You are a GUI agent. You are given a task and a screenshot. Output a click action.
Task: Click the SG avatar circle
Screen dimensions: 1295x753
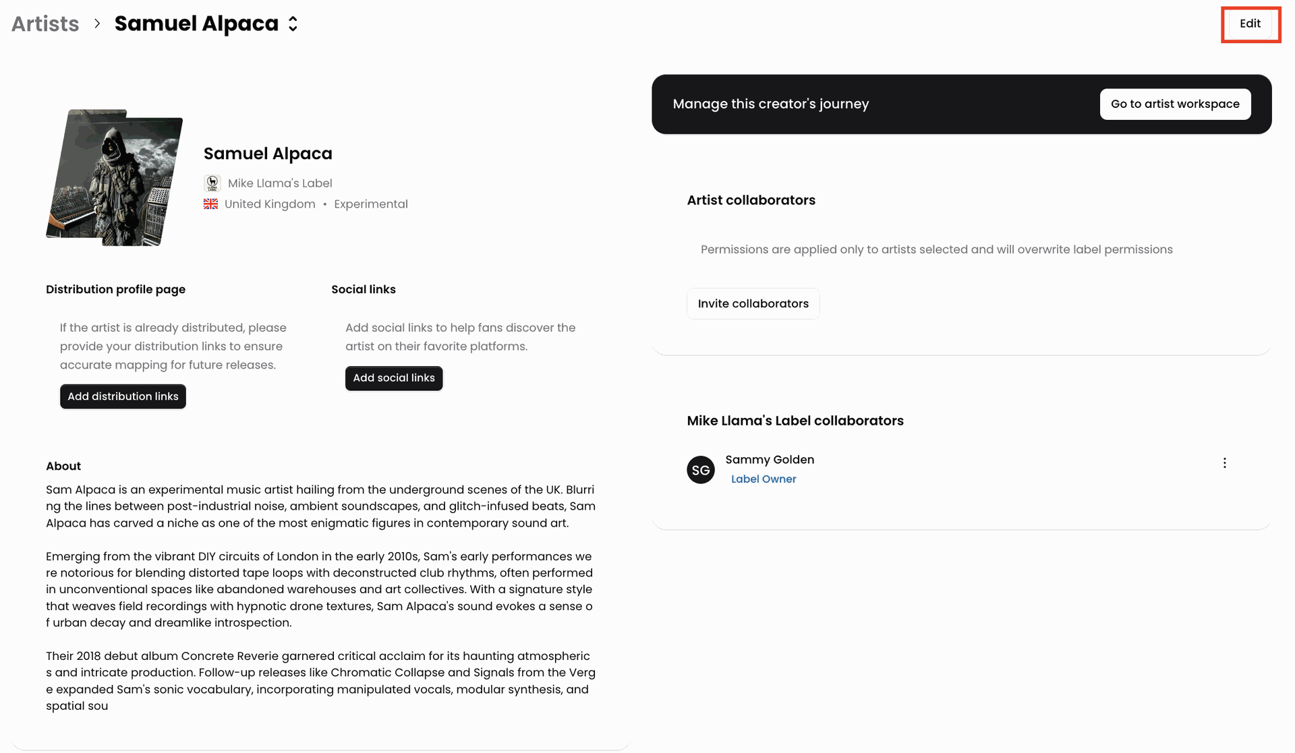click(x=701, y=470)
